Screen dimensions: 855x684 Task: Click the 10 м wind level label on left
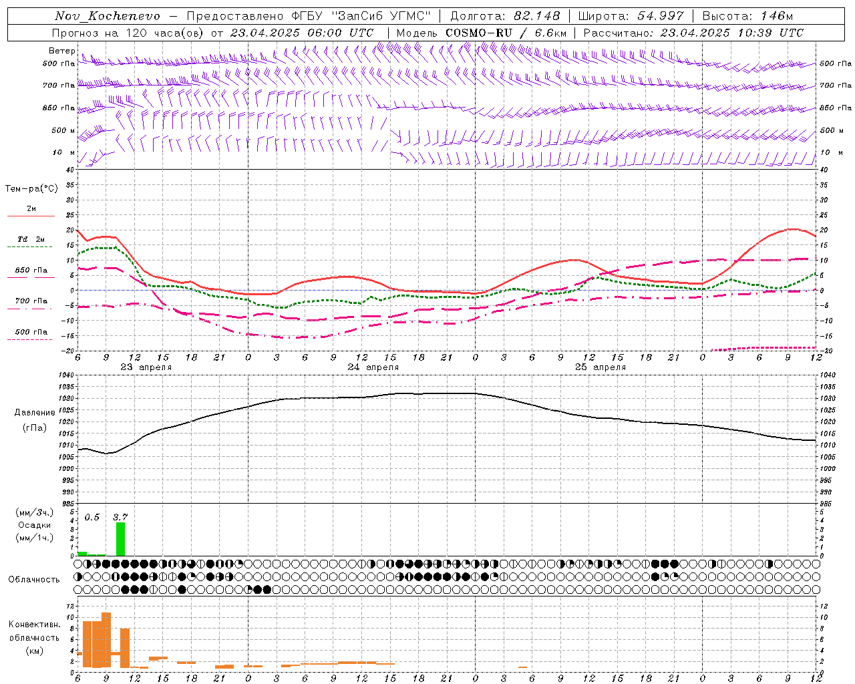click(x=63, y=153)
